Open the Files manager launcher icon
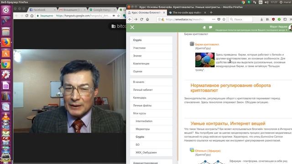 pyautogui.click(x=6, y=32)
